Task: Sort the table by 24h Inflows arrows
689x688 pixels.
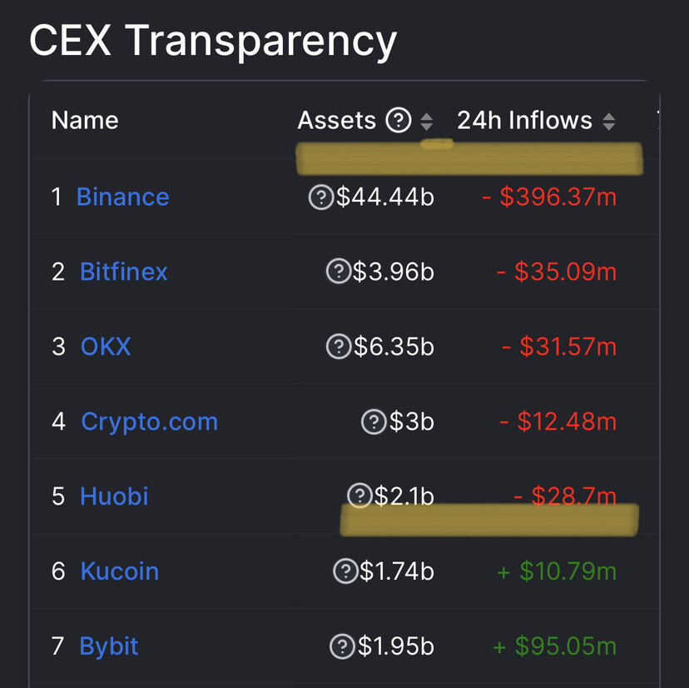Action: pyautogui.click(x=609, y=122)
